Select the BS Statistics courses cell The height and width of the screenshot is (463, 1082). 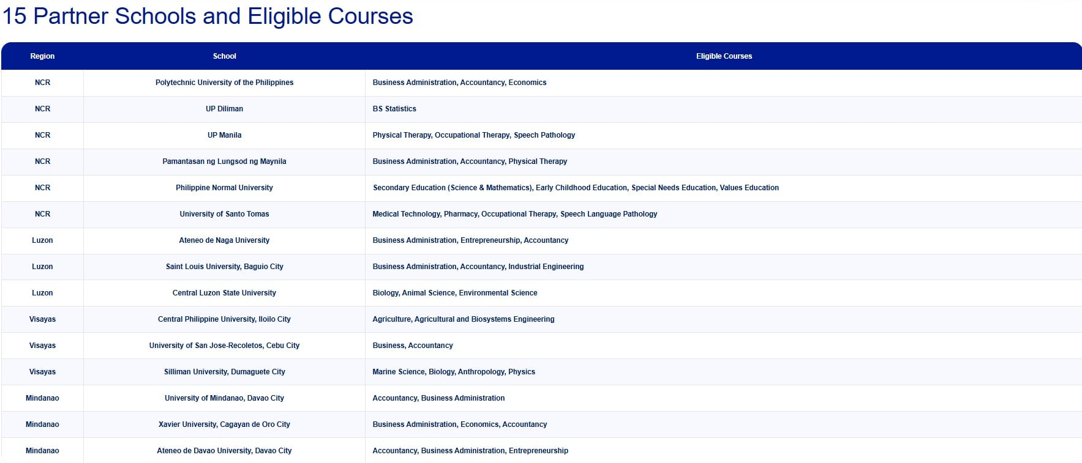pos(724,109)
